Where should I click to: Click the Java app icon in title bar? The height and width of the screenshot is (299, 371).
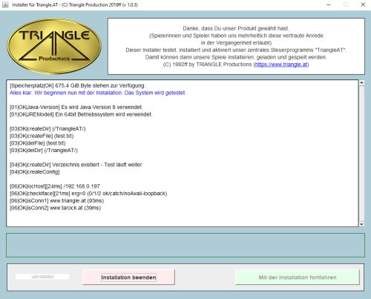pyautogui.click(x=5, y=4)
